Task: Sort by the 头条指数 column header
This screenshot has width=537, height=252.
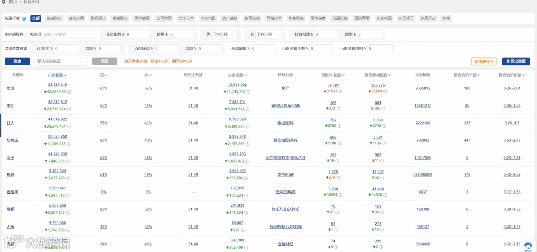Action: point(237,75)
